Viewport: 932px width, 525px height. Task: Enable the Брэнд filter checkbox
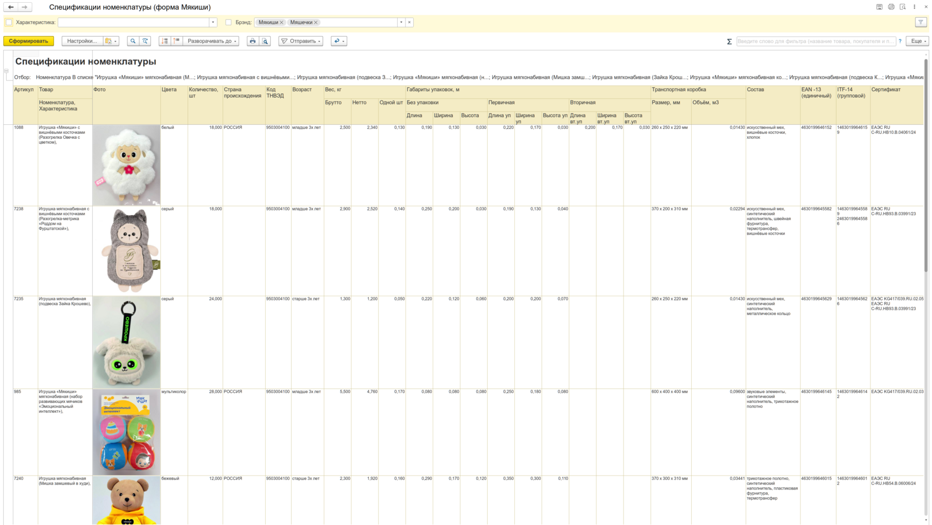[229, 22]
